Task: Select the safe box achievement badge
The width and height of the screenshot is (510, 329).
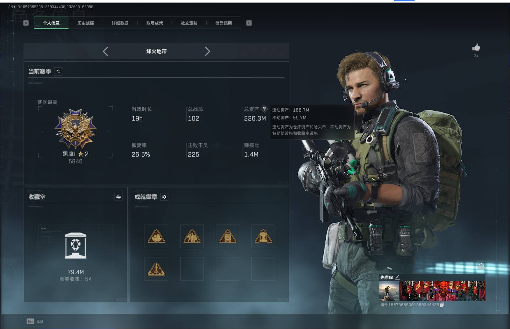Action: [263, 236]
